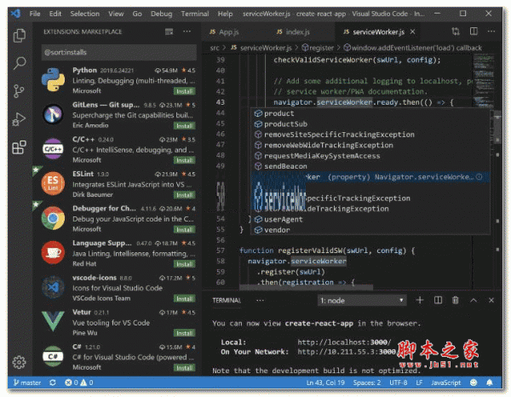The image size is (511, 397).
Task: Change language mode 'JavaScript' in status bar
Action: (445, 383)
